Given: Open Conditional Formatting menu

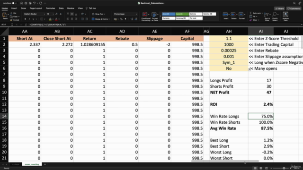Looking at the screenshot, I should (146, 17).
